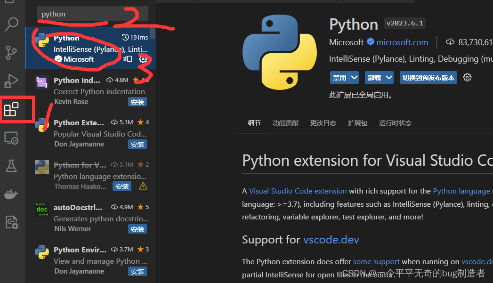Open the Remote Explorer view
493x283 pixels.
click(x=11, y=137)
